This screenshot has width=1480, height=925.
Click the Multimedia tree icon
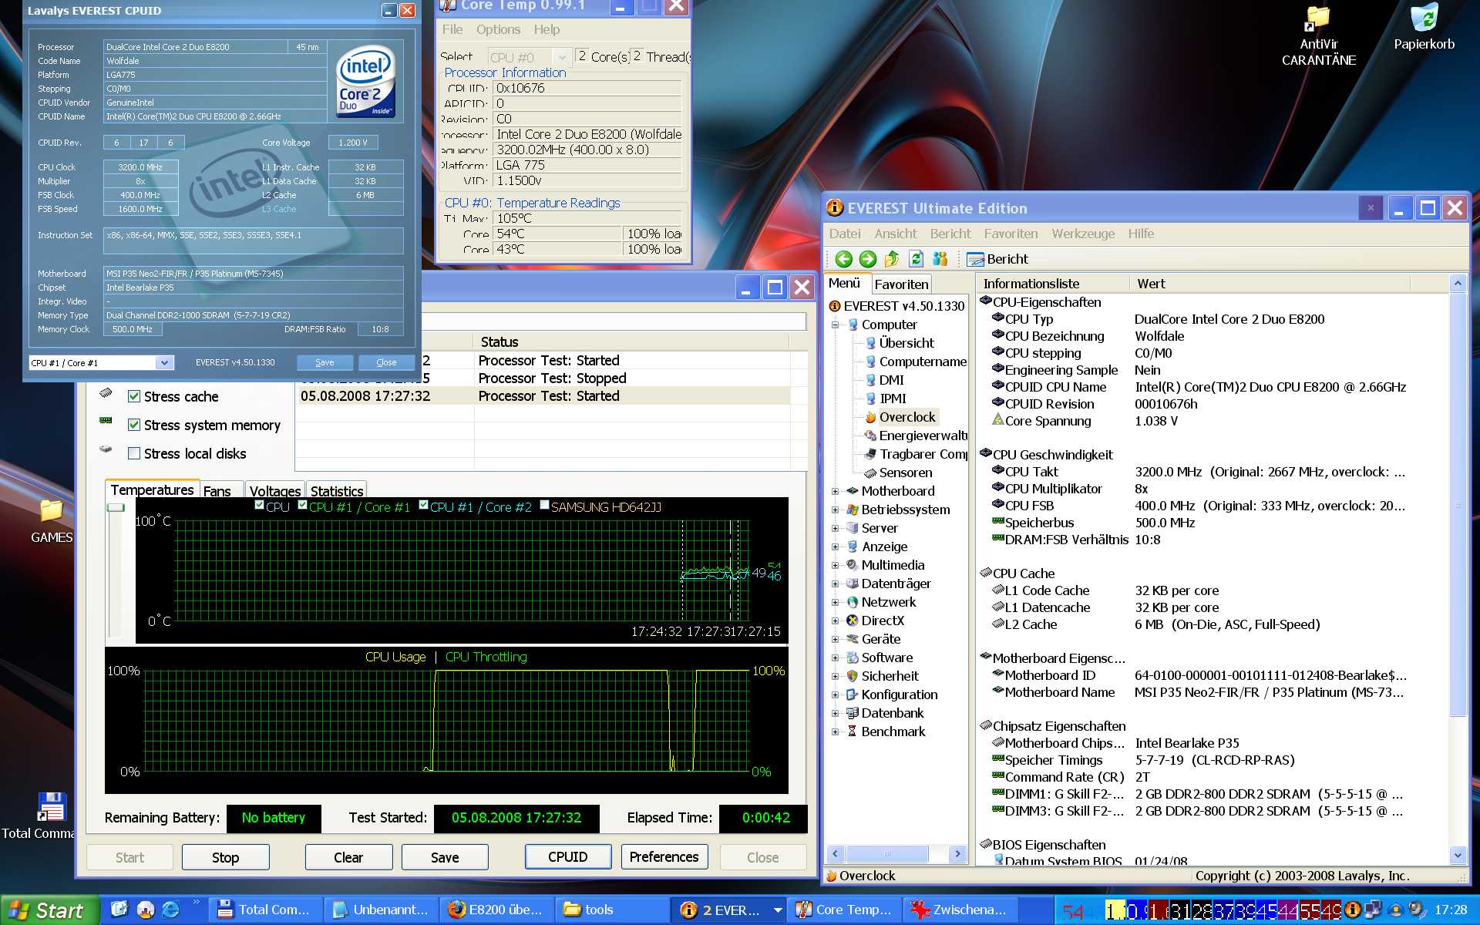pyautogui.click(x=852, y=565)
